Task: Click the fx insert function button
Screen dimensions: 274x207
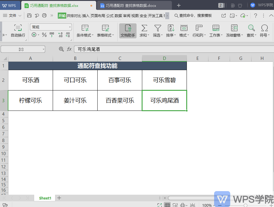Action: (69, 49)
